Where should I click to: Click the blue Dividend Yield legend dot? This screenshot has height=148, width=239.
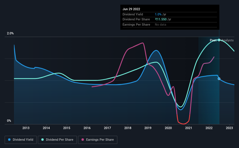(9, 140)
